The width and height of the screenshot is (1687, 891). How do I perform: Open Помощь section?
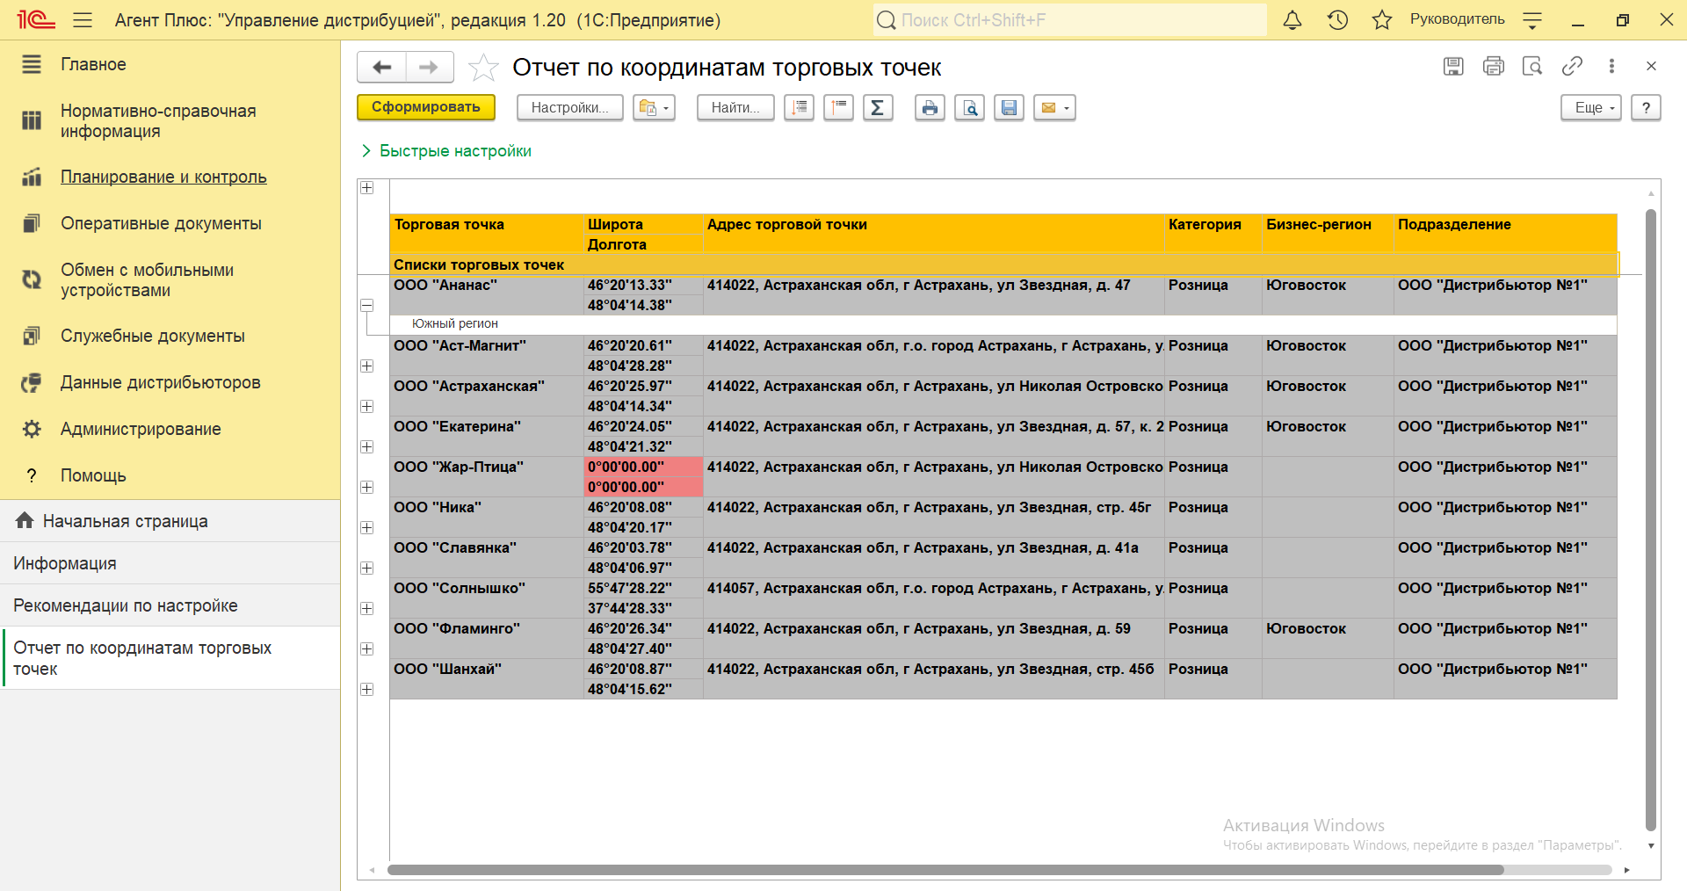pos(170,475)
